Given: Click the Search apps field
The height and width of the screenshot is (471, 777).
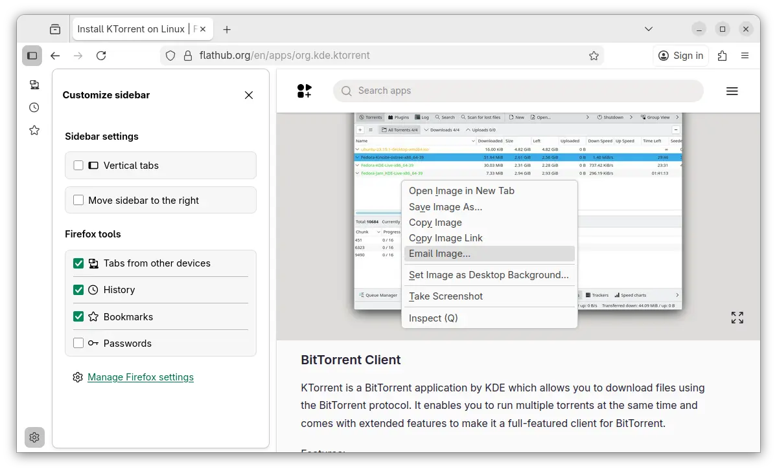Looking at the screenshot, I should [518, 91].
